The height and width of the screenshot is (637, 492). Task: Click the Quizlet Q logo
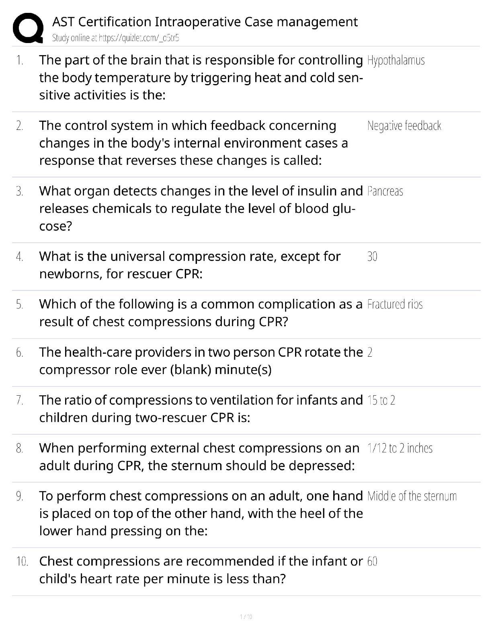click(x=28, y=28)
